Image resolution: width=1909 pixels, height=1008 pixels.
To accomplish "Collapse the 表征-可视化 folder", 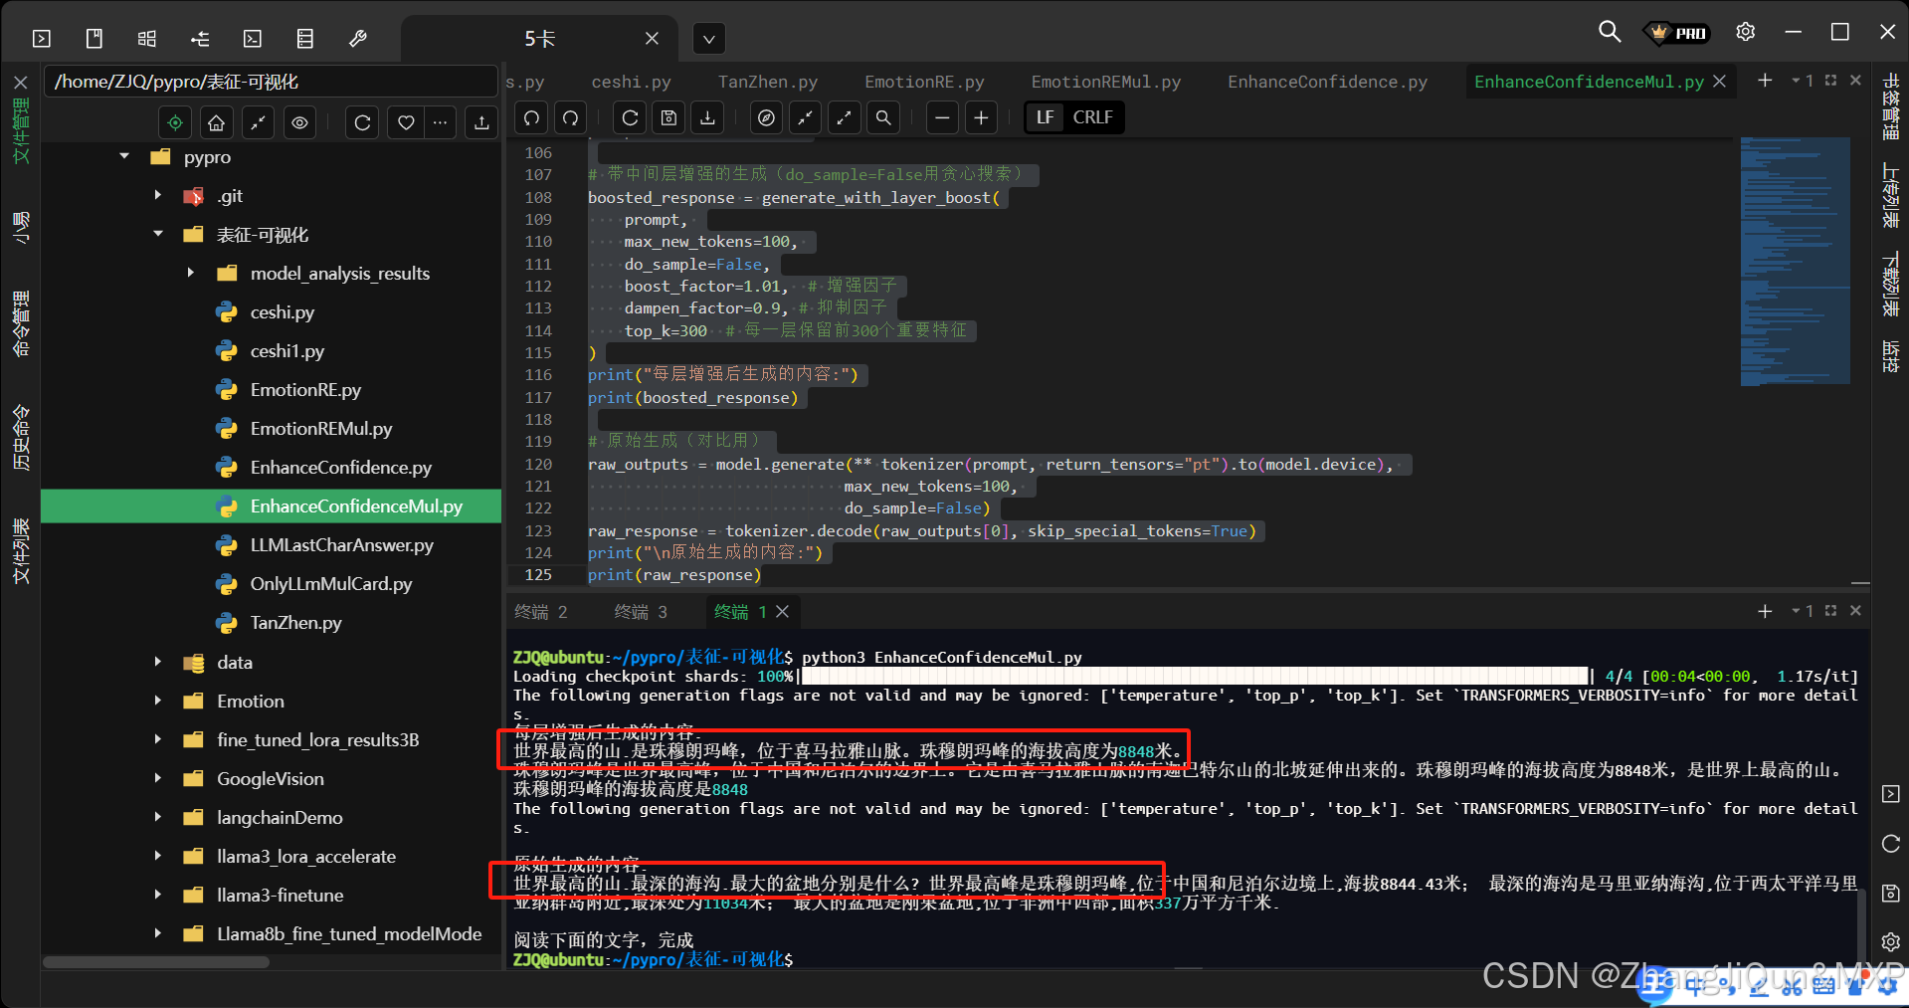I will point(157,234).
